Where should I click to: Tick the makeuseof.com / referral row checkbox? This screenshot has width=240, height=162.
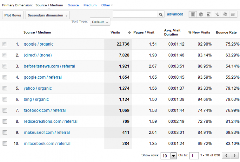(x=5, y=132)
